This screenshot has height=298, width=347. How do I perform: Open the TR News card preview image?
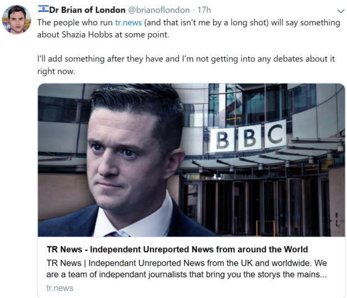point(191,160)
